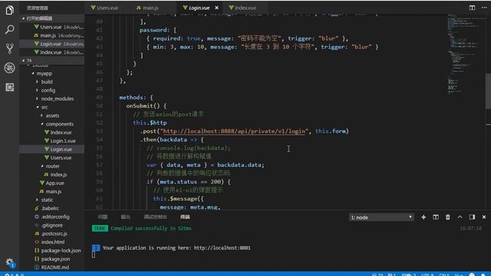Viewport: 491px width, 276px height.
Task: Close the terminal panel
Action: click(x=484, y=217)
